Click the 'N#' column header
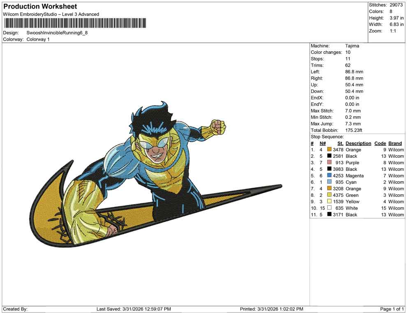 323,143
